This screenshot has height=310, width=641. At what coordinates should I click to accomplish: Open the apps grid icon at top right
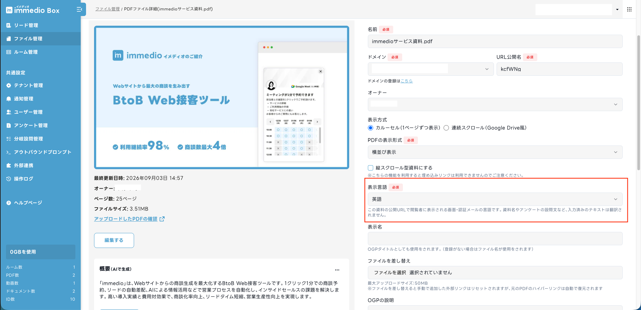click(x=629, y=9)
